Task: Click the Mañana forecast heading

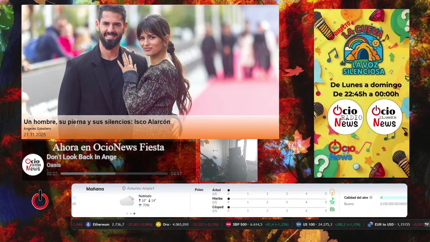Action: 95,189
